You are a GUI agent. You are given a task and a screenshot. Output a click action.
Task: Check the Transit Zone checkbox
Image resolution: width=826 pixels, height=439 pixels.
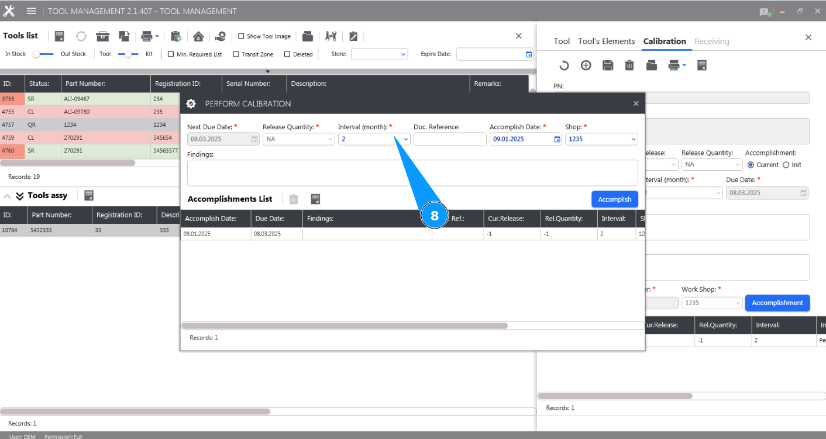(x=236, y=54)
